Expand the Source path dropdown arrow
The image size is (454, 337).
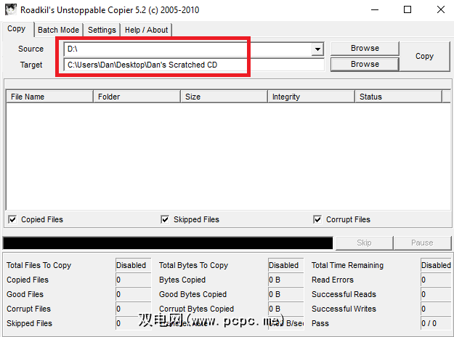point(317,49)
